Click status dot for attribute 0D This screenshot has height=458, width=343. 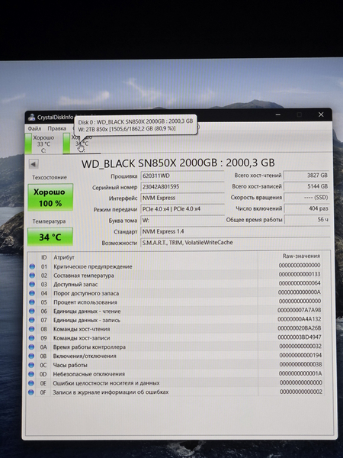pyautogui.click(x=31, y=374)
